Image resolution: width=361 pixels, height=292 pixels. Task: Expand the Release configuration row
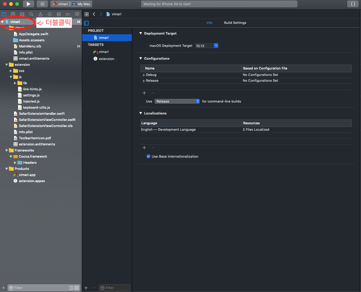144,81
